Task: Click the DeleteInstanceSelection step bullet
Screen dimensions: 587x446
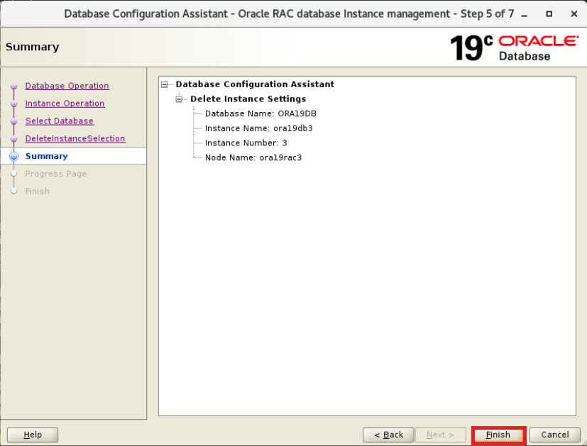Action: tap(14, 139)
